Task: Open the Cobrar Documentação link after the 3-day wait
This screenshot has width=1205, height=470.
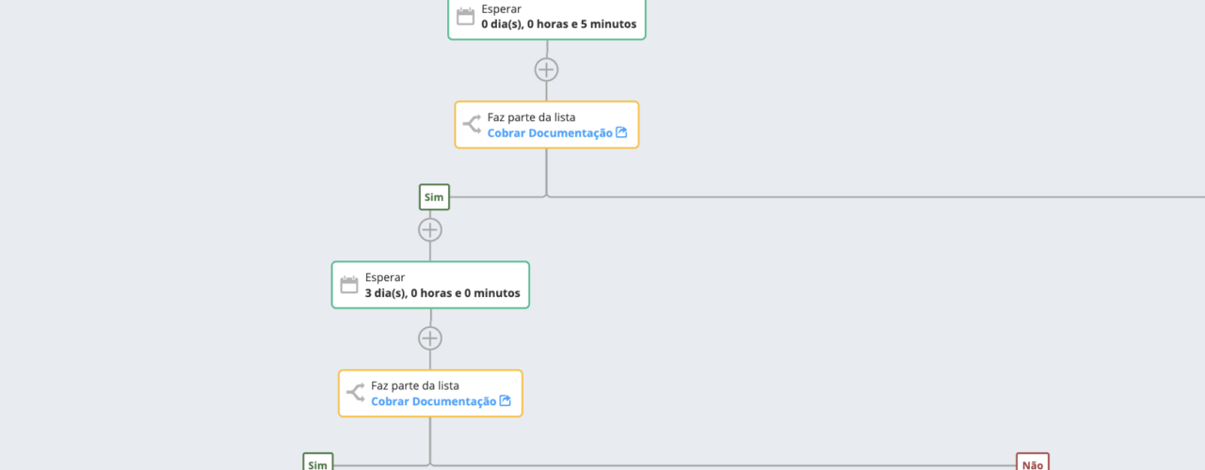Action: pos(434,401)
